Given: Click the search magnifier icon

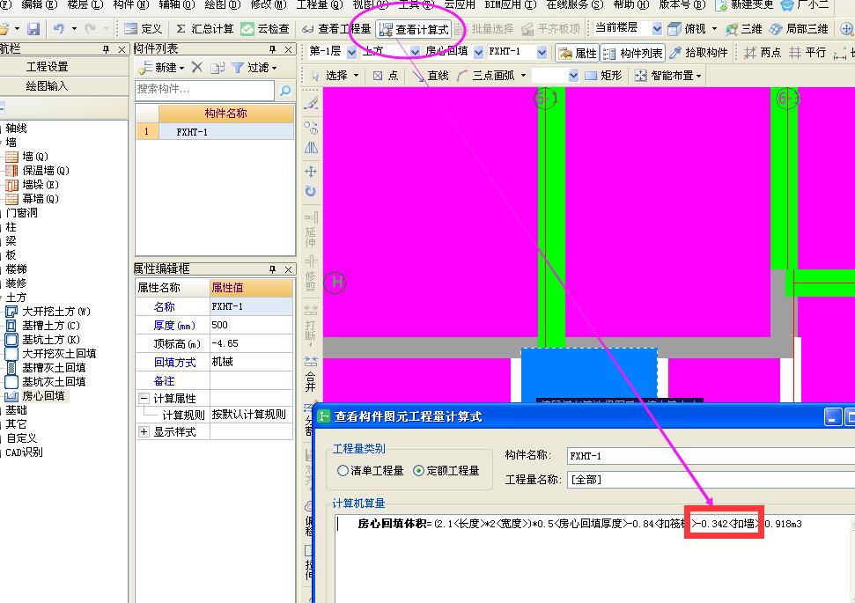Looking at the screenshot, I should point(284,91).
